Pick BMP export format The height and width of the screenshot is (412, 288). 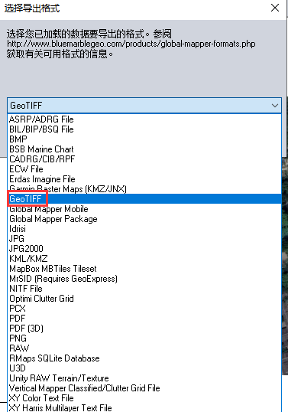pos(144,139)
